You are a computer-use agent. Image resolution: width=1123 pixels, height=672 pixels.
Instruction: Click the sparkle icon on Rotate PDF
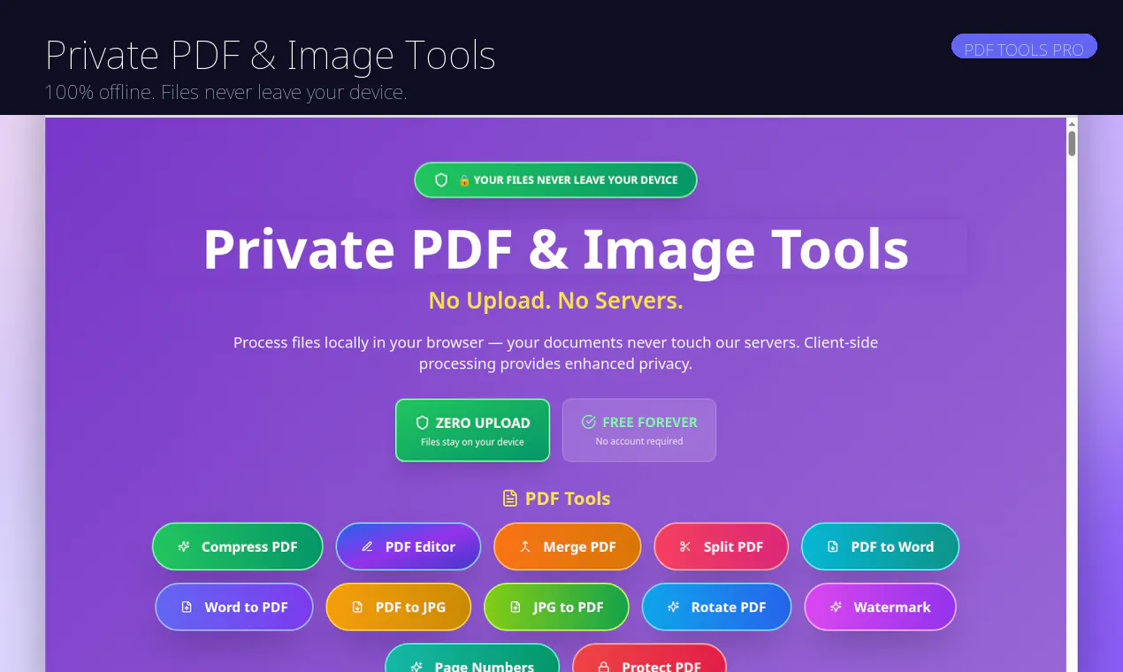pos(673,607)
